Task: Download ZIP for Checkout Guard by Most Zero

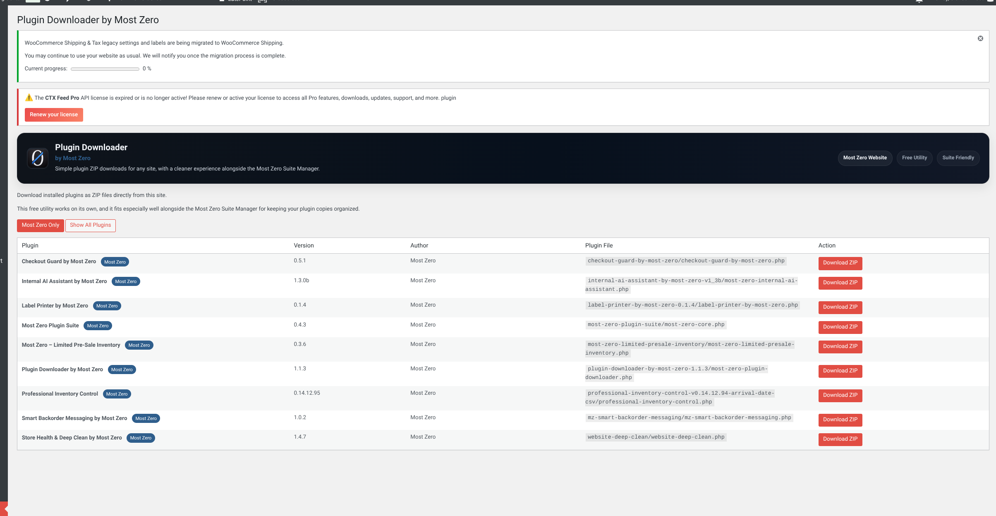Action: [840, 263]
